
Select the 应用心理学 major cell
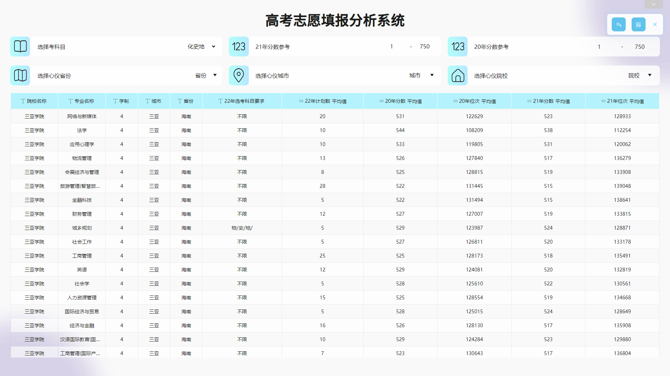(82, 144)
